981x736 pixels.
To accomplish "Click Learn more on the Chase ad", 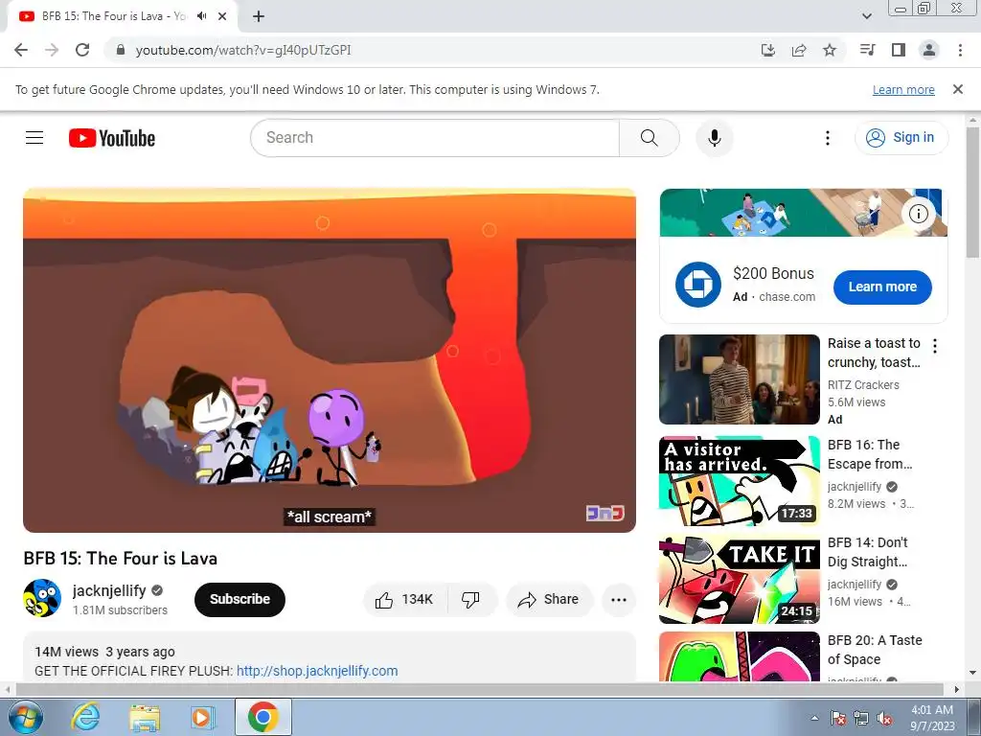I will coord(882,287).
